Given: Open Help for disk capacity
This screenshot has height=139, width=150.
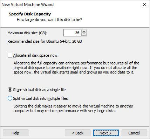Looking at the screenshot, I should point(15,133).
